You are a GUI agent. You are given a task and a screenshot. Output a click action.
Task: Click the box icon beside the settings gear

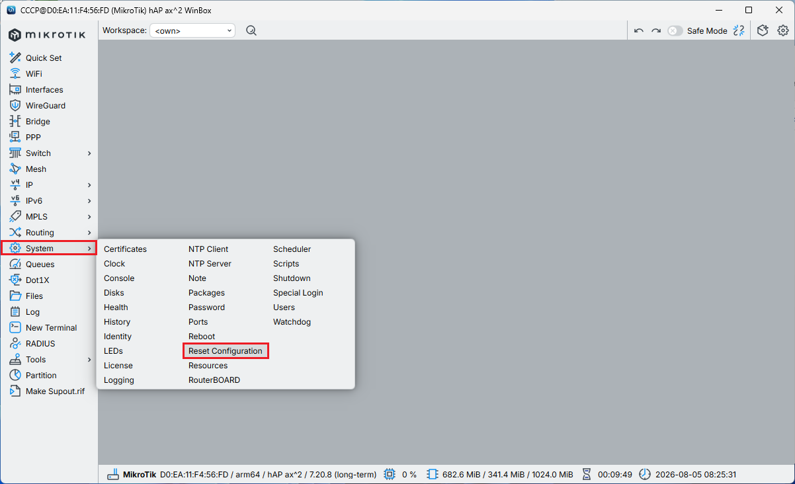[763, 30]
